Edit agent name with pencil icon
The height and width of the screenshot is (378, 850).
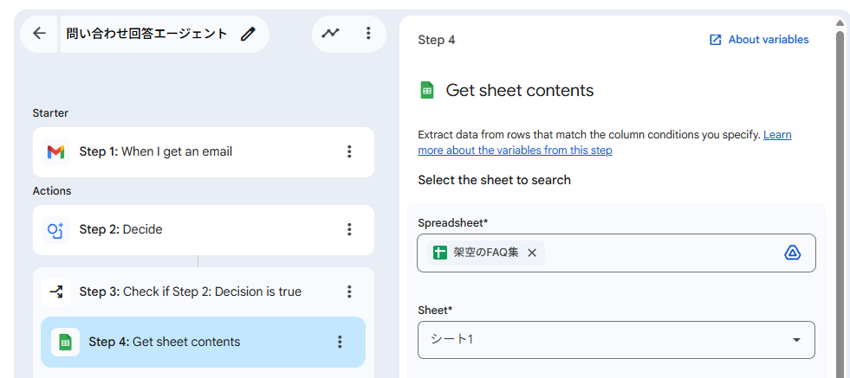click(249, 34)
